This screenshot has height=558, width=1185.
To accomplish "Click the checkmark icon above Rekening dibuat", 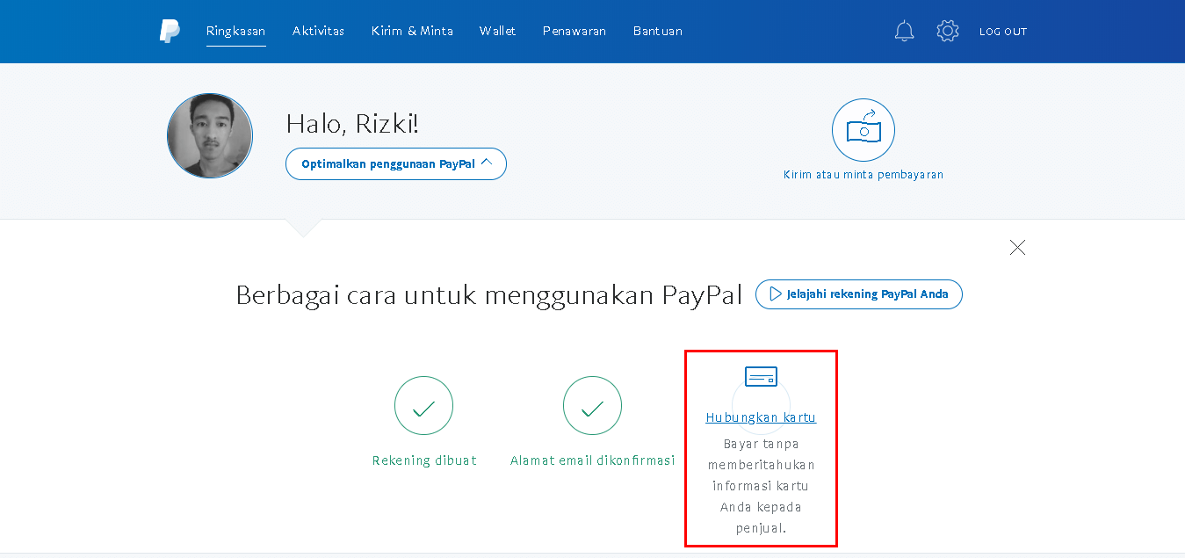I will (x=423, y=406).
